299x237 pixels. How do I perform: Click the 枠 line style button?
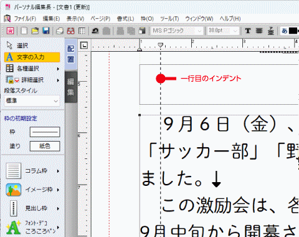click(x=45, y=132)
